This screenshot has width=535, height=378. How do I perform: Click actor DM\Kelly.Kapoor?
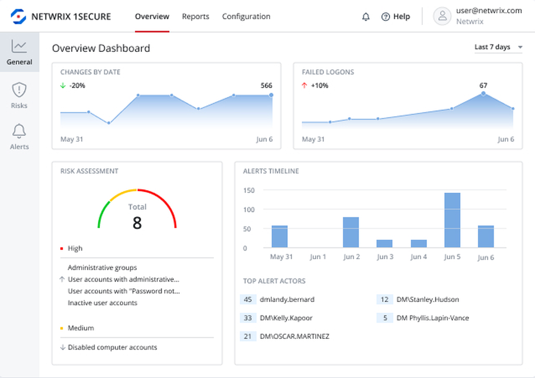pyautogui.click(x=286, y=317)
